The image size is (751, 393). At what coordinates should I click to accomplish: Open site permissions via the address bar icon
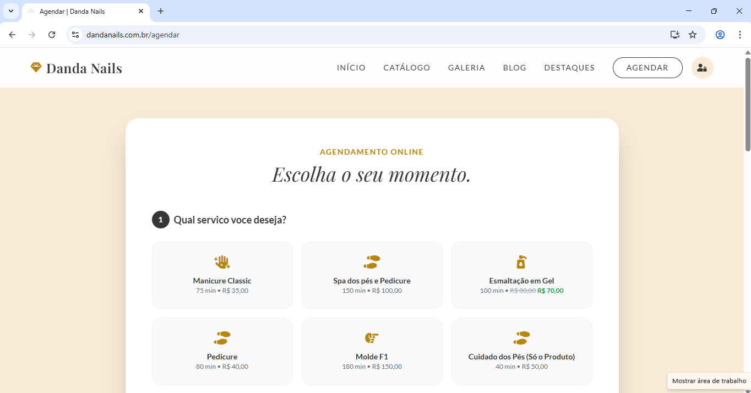click(75, 34)
